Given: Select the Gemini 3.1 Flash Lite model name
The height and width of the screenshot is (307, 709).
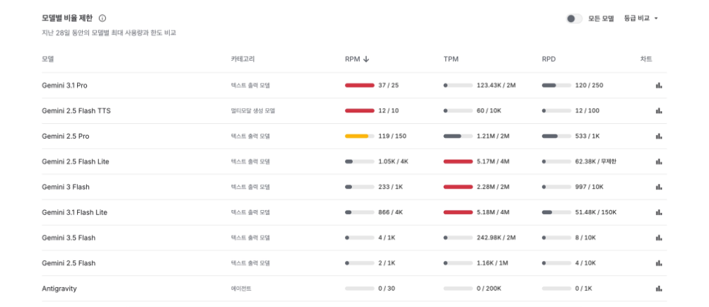Looking at the screenshot, I should click(x=74, y=212).
